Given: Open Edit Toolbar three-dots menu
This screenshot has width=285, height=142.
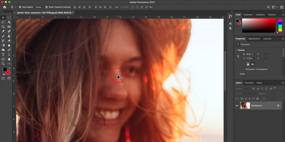Looking at the screenshot, I should pyautogui.click(x=9, y=64).
